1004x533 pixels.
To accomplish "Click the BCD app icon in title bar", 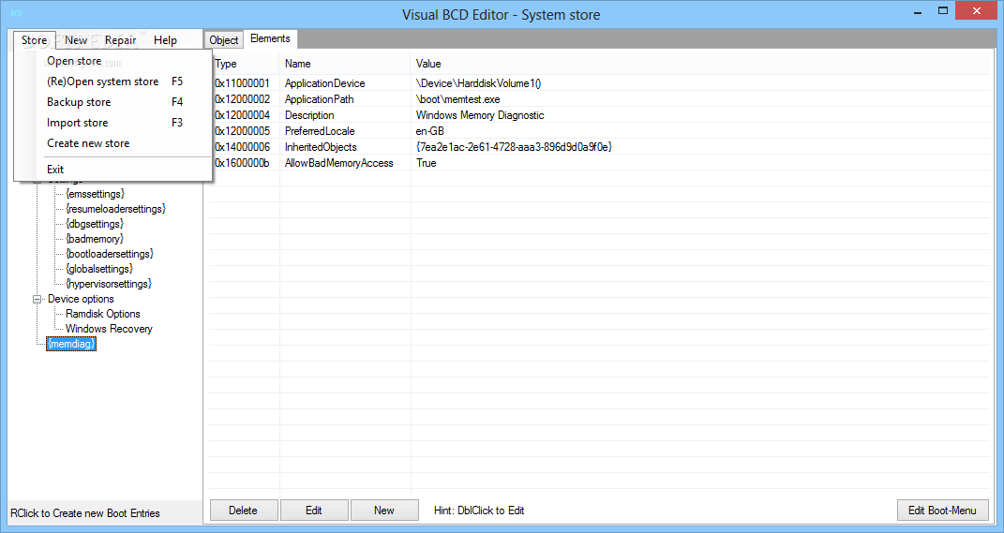I will 16,14.
